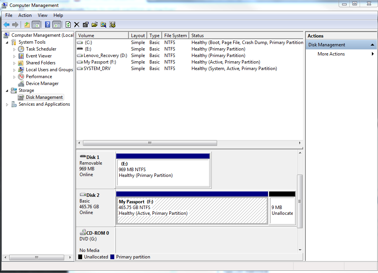
Task: Open the View menu
Action: tap(42, 15)
